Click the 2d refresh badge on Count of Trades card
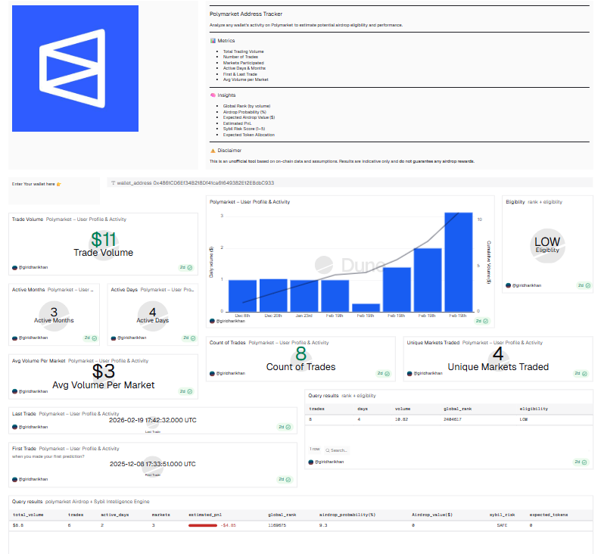 pos(383,373)
